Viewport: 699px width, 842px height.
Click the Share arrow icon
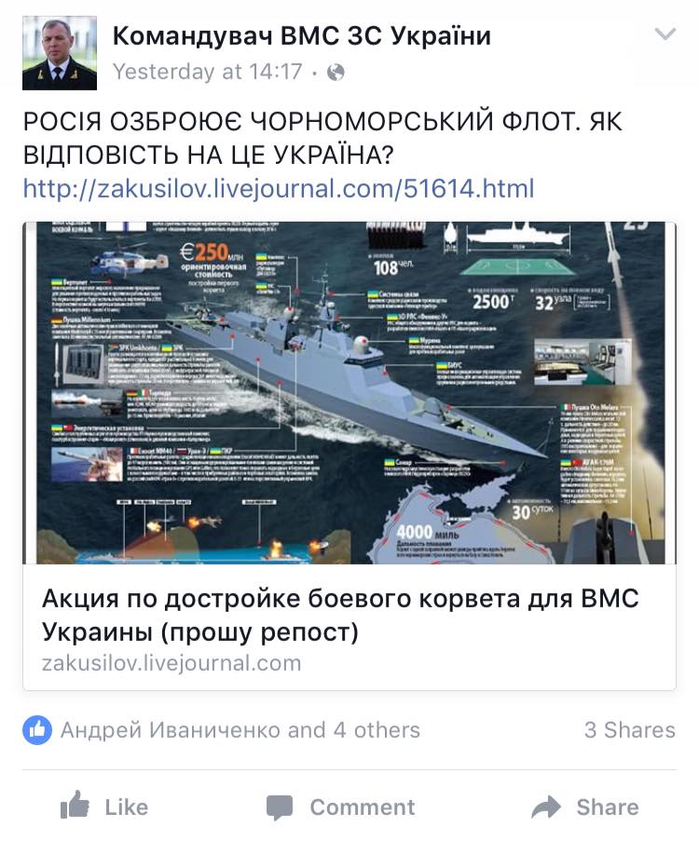click(546, 808)
